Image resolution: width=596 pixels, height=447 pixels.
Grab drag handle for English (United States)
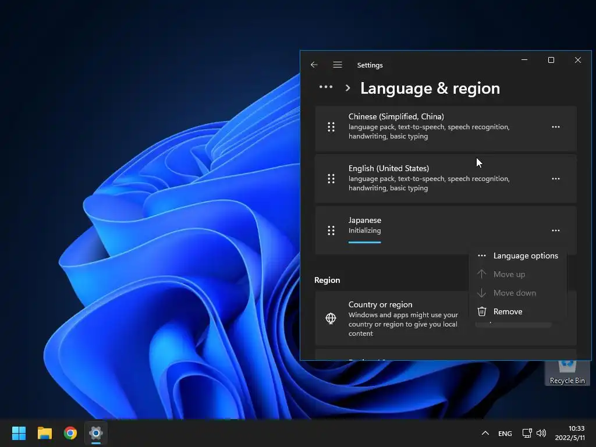[x=331, y=179]
